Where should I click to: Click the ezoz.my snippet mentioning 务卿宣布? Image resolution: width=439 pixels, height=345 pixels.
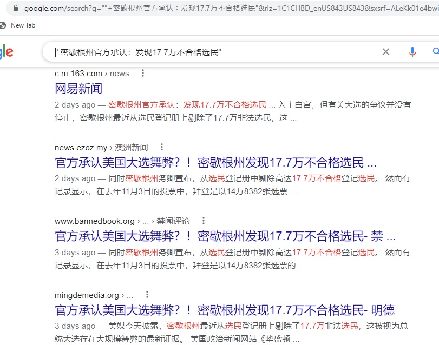(x=232, y=185)
